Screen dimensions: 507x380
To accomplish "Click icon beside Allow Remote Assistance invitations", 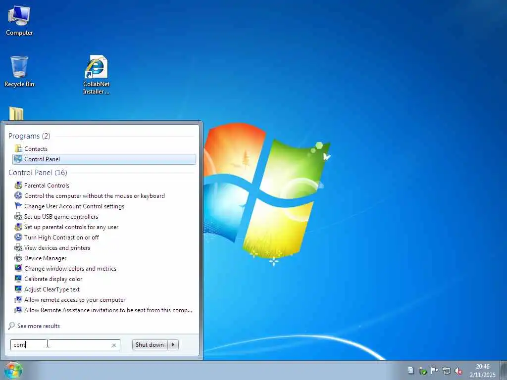I will coord(18,310).
